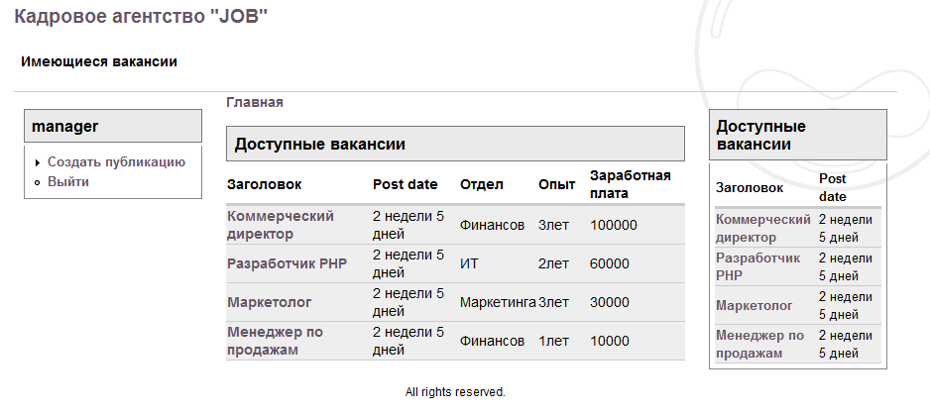Click the right sidebar Post date header
930x414 pixels.
pyautogui.click(x=833, y=188)
